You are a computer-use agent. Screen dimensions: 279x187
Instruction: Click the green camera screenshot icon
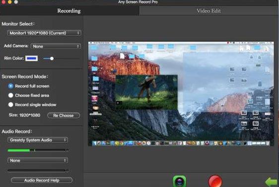pos(180,182)
